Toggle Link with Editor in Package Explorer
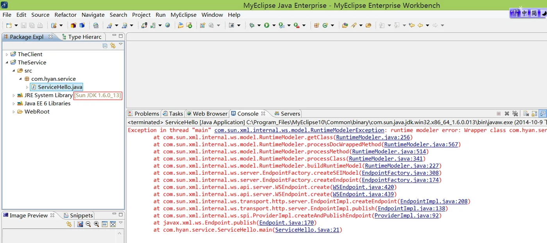 click(x=113, y=46)
